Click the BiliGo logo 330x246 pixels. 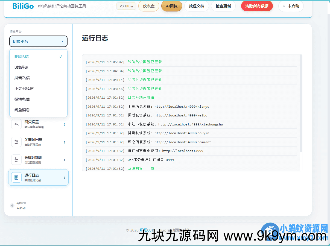click(x=23, y=6)
